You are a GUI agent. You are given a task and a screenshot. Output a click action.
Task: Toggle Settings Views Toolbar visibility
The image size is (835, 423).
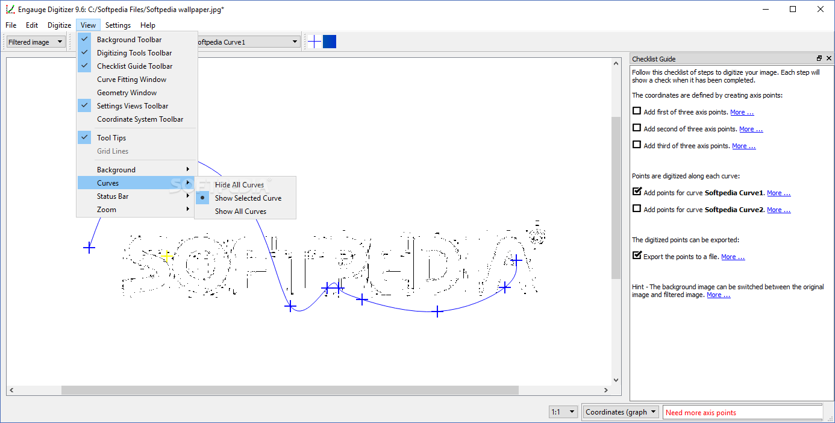coord(137,106)
